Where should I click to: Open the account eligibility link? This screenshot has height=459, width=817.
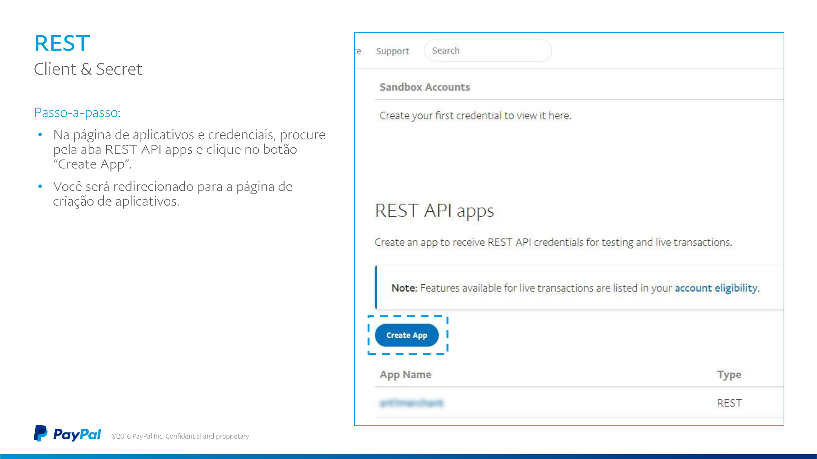pyautogui.click(x=716, y=288)
